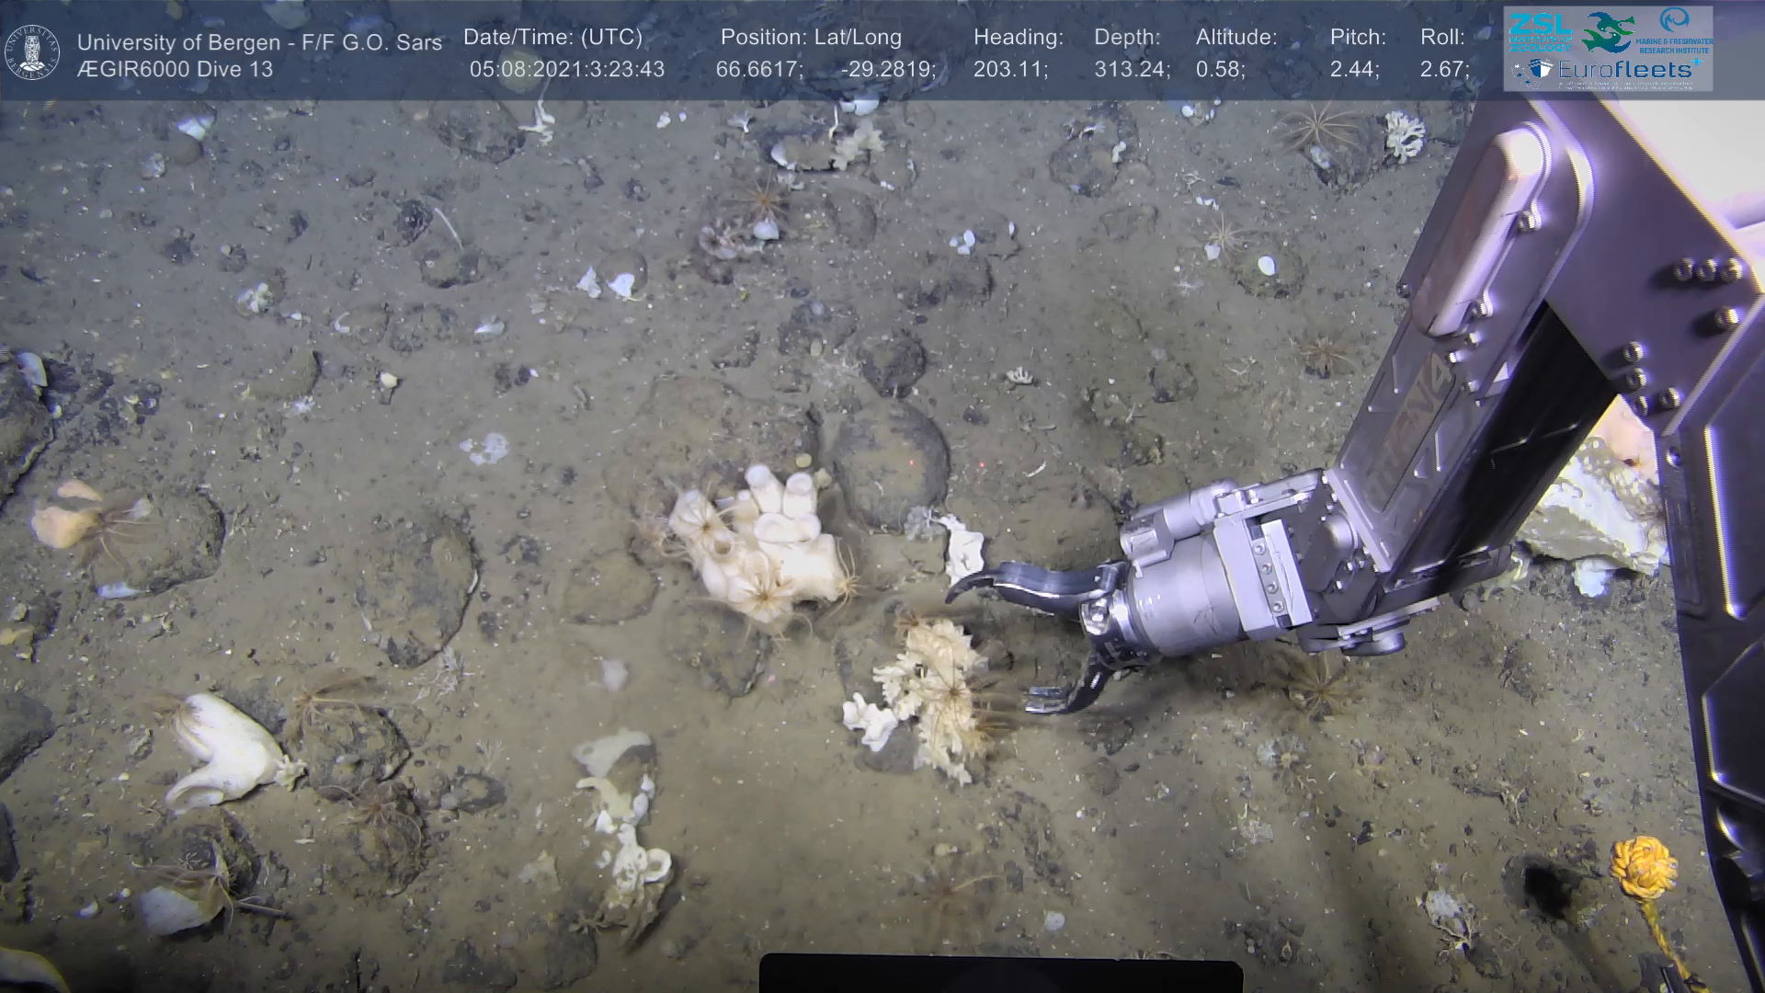
Task: Click the ZSL Institute of Zoology logo
Action: click(1541, 33)
